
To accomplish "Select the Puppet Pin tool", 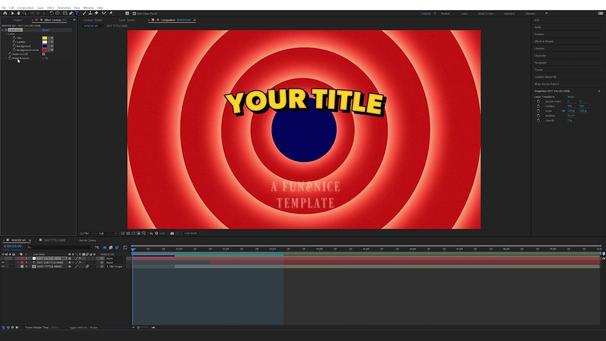I will 111,13.
